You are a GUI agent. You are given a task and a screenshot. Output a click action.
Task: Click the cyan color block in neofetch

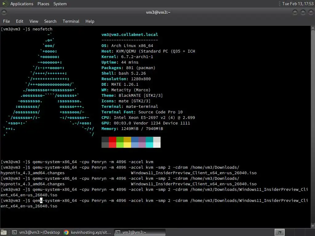[150, 142]
